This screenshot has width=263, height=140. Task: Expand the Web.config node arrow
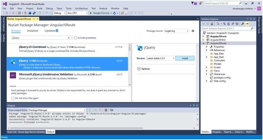[x=207, y=81]
